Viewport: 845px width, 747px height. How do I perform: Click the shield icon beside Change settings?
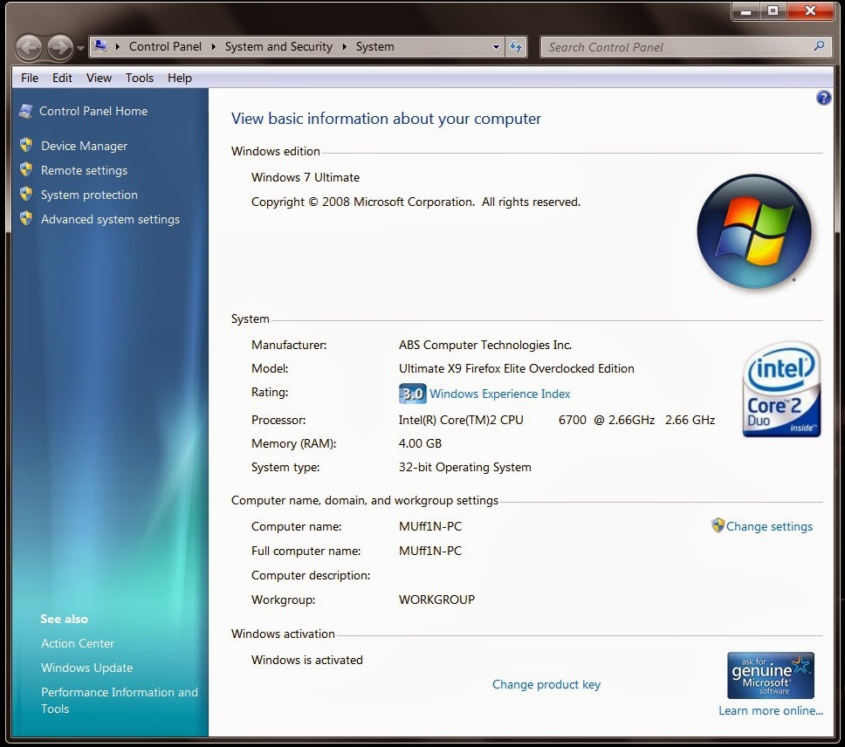(x=718, y=525)
